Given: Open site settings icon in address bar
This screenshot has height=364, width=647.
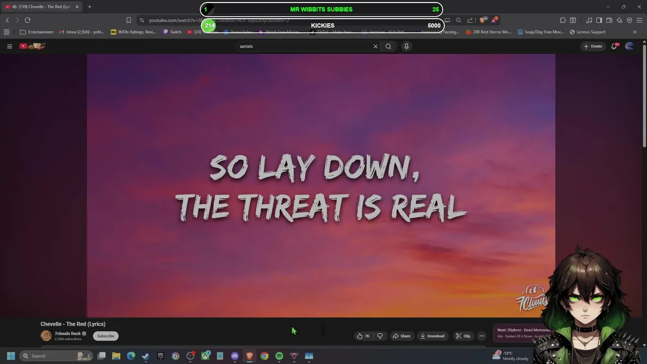Looking at the screenshot, I should pos(142,20).
